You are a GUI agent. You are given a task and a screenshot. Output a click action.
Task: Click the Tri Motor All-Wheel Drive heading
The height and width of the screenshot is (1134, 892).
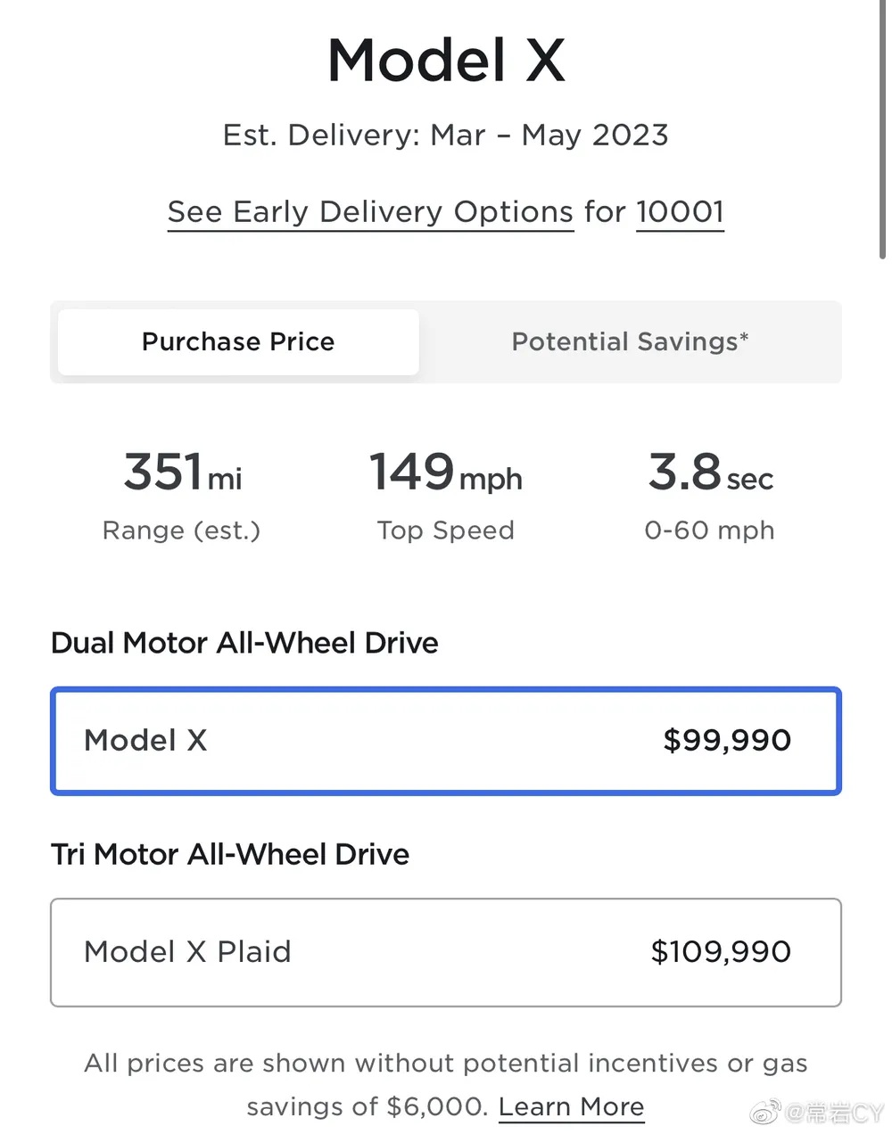[230, 855]
